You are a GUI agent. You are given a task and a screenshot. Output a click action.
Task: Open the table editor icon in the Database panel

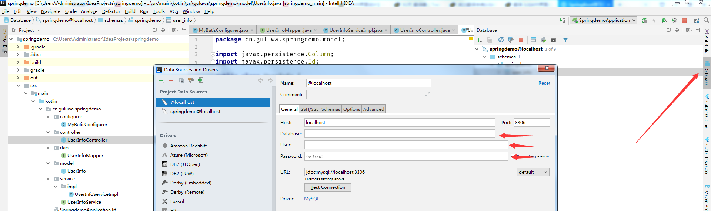click(533, 40)
